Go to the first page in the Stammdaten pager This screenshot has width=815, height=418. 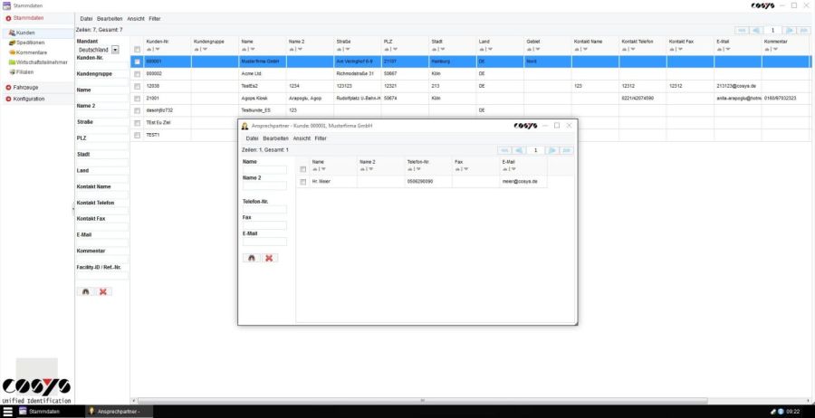click(742, 31)
